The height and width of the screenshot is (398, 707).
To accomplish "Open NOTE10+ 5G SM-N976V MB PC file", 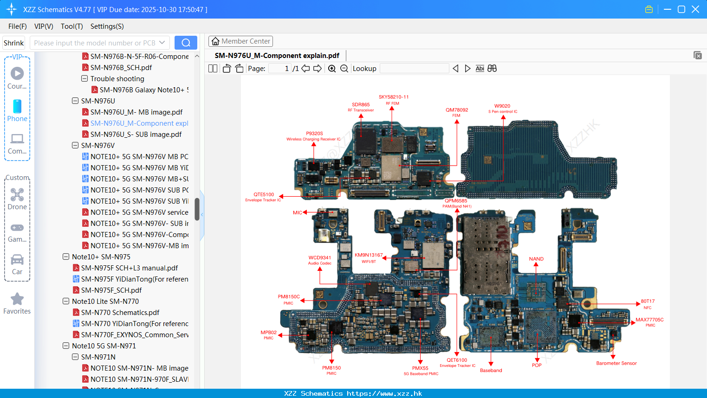I will pos(139,157).
